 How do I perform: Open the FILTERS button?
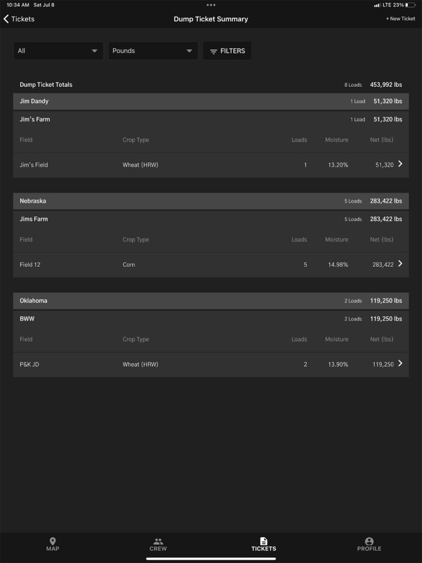(227, 51)
